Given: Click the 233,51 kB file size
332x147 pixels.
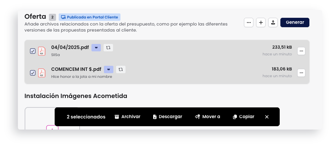Looking at the screenshot, I should tap(282, 47).
